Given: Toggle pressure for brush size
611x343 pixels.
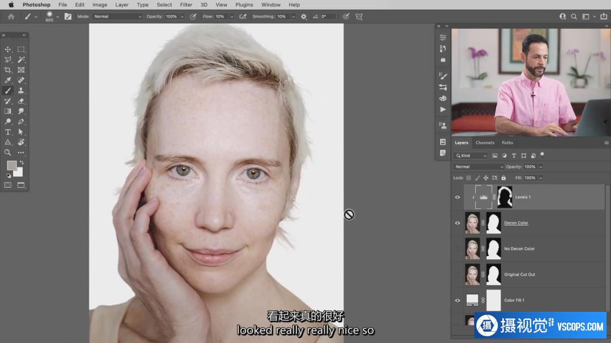Looking at the screenshot, I should click(x=346, y=17).
